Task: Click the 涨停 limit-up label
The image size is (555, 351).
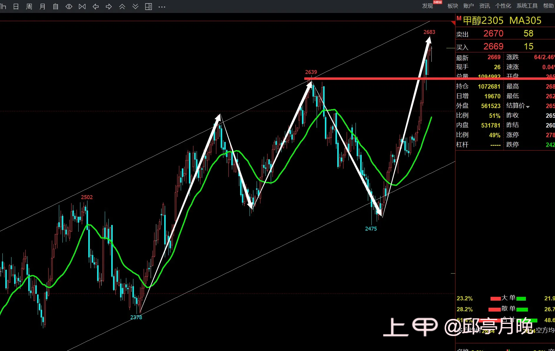Action: 512,135
